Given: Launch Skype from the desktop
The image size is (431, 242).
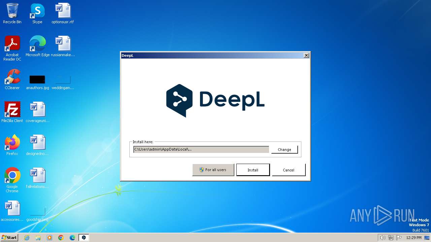Looking at the screenshot, I should coord(37,14).
